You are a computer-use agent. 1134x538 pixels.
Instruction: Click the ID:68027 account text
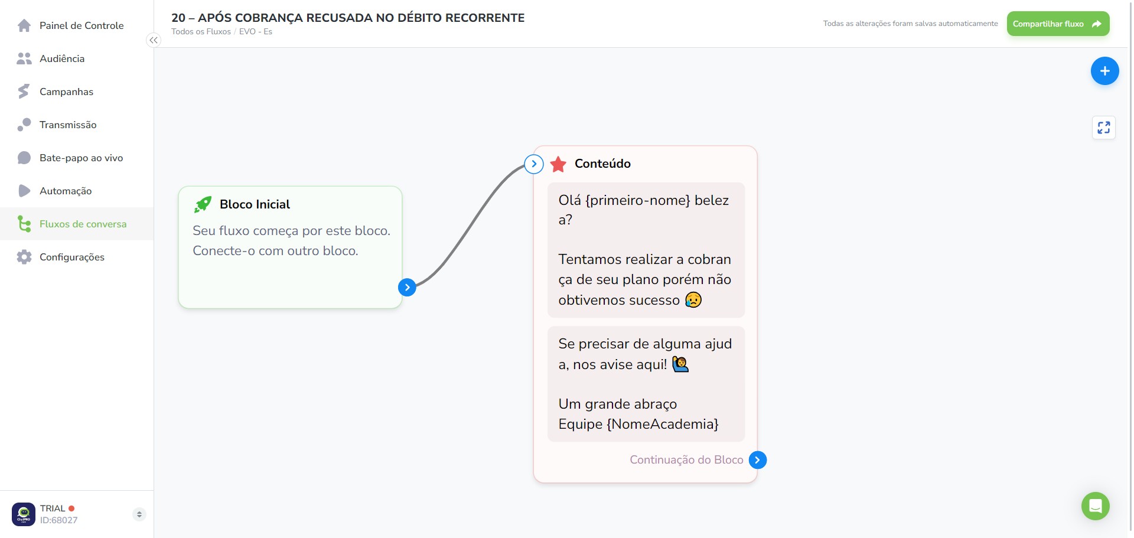(58, 520)
